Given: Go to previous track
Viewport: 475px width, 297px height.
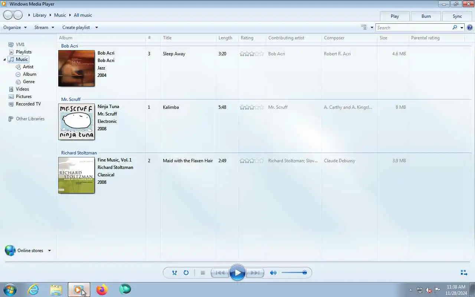Looking at the screenshot, I should pyautogui.click(x=220, y=273).
